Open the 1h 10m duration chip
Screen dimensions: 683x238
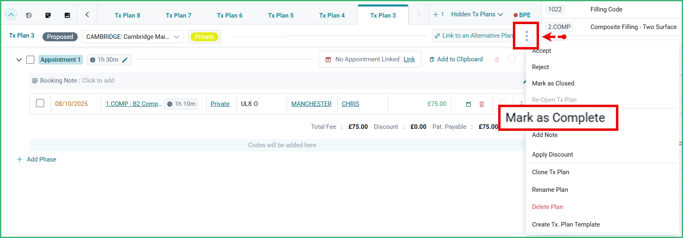pos(181,104)
